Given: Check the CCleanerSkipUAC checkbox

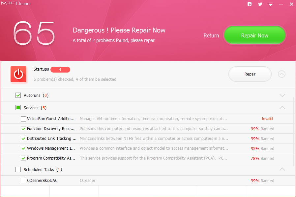Looking at the screenshot, I should pos(23,181).
